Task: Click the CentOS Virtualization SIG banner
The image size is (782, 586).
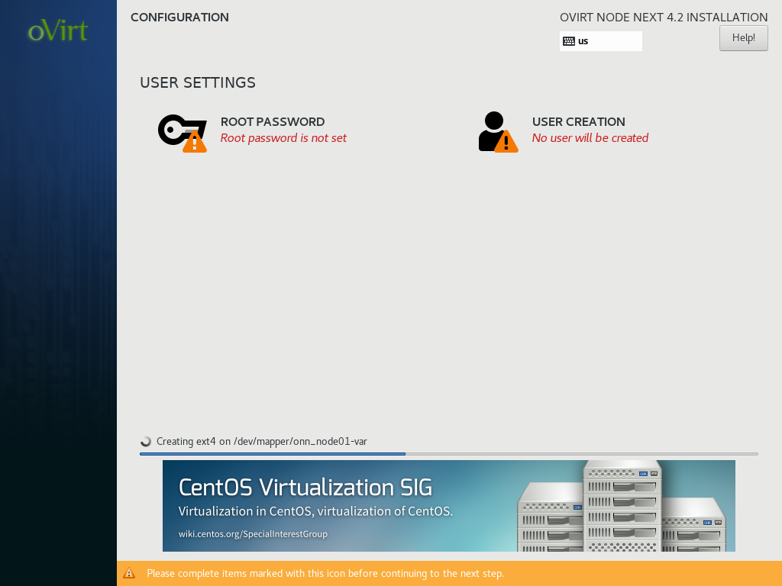Action: 449,506
